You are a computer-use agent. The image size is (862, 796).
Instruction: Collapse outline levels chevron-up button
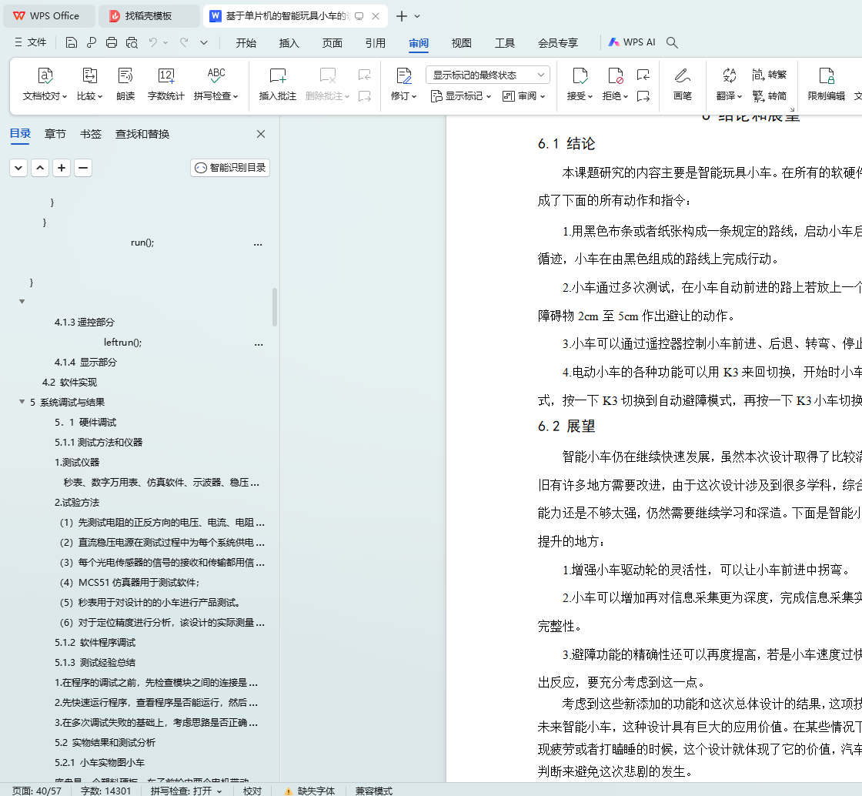pos(40,168)
